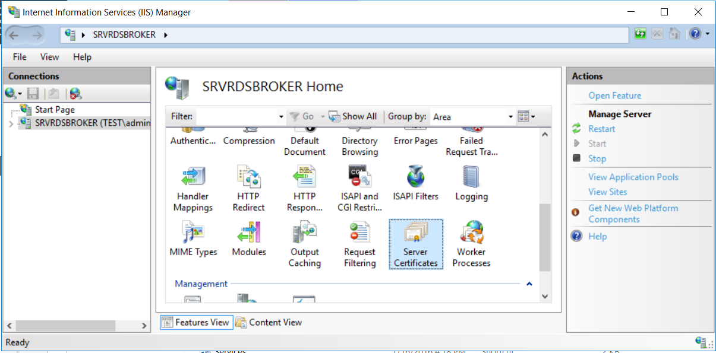Click the Help link in Actions pane
The height and width of the screenshot is (353, 716).
tap(597, 236)
